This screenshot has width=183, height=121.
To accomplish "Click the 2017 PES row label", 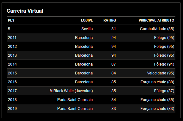I will tap(12, 91).
